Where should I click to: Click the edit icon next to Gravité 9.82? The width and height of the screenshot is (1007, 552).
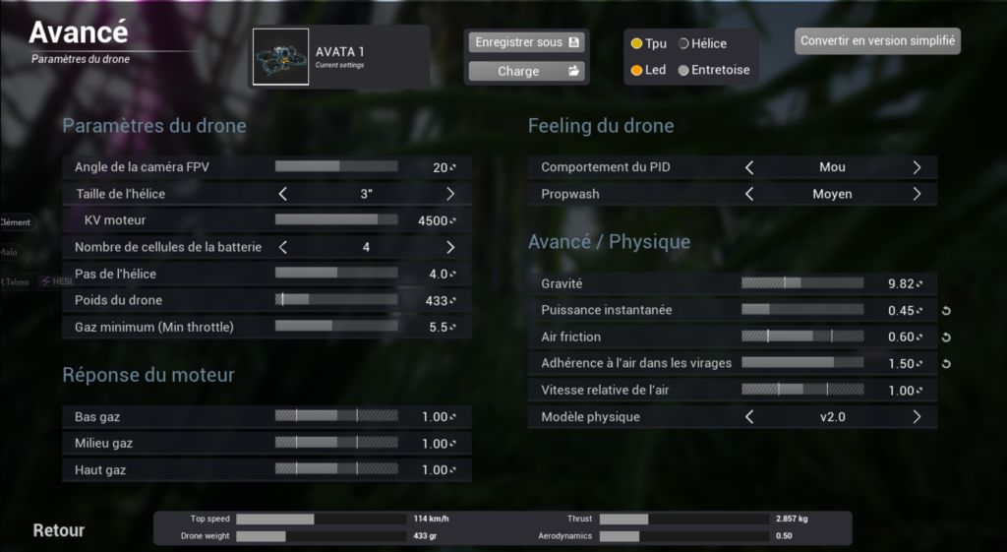tap(919, 284)
